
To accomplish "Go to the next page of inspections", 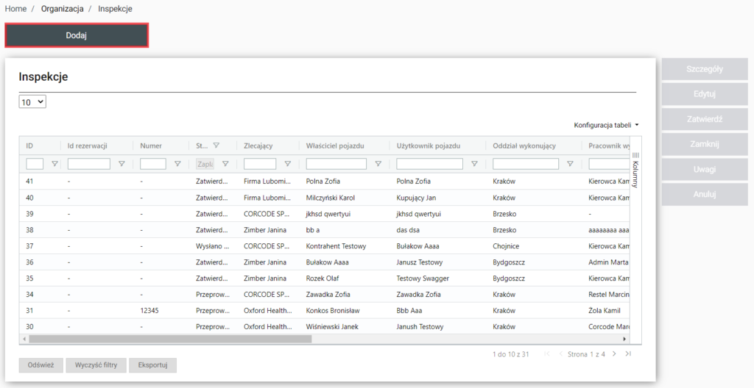I will (615, 354).
